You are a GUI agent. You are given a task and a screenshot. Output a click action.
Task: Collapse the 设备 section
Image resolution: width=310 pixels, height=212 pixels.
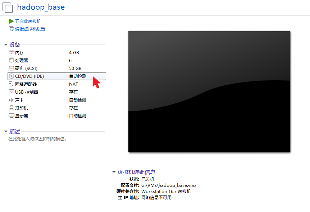pyautogui.click(x=6, y=44)
